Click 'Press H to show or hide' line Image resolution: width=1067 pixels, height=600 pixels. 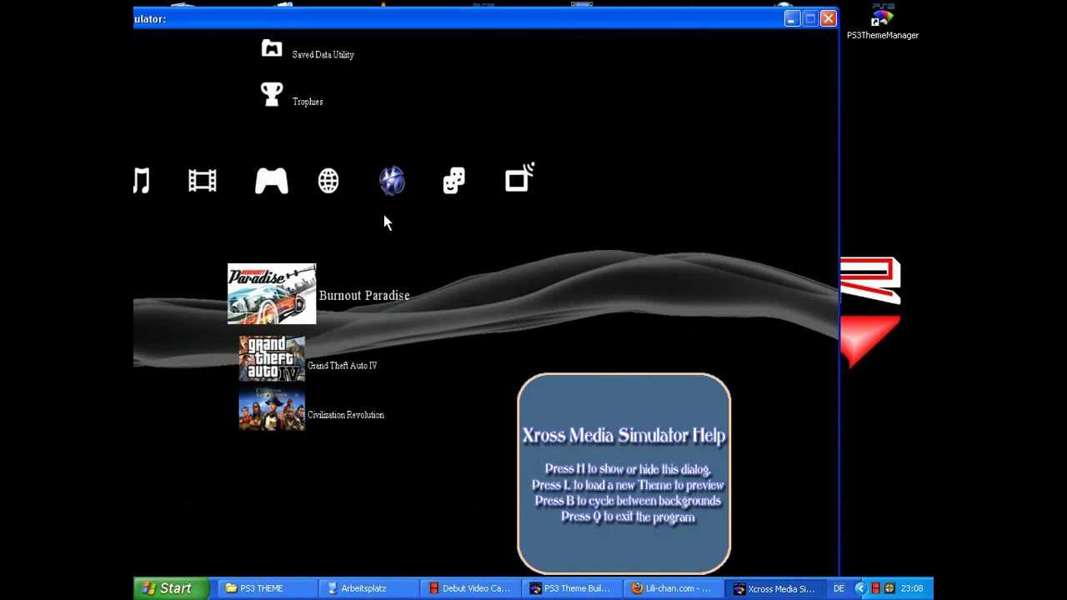pos(628,469)
